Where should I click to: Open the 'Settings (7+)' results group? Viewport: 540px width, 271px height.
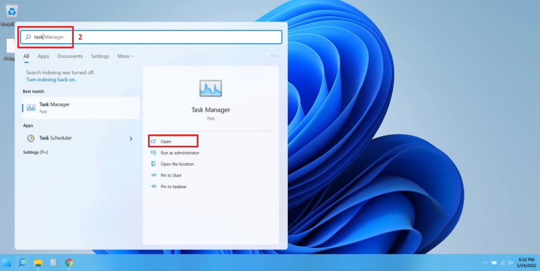point(35,152)
